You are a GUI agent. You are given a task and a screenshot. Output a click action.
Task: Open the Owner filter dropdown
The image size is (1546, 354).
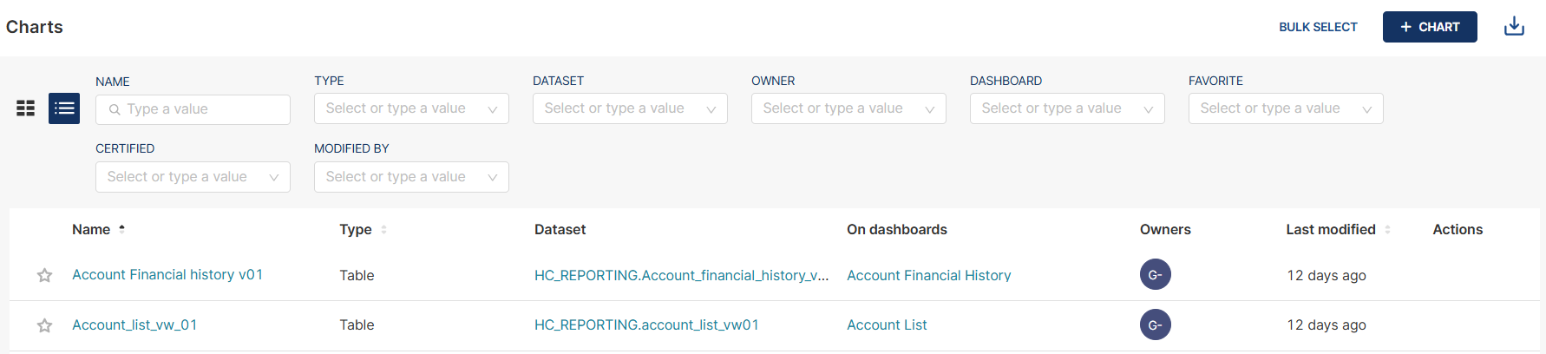coord(848,108)
